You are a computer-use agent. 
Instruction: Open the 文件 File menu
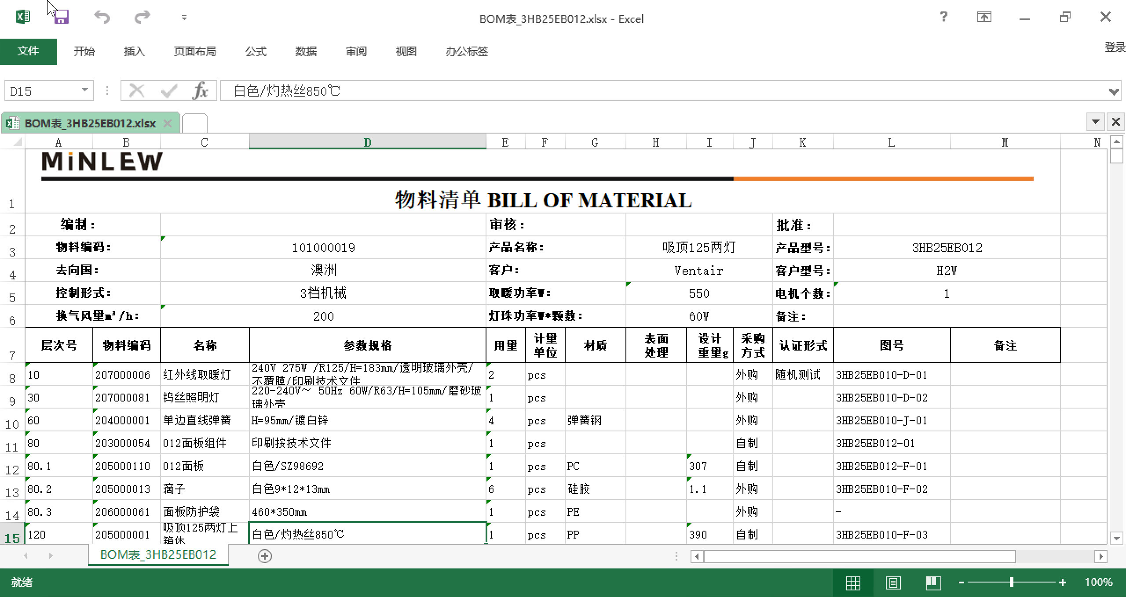point(28,51)
